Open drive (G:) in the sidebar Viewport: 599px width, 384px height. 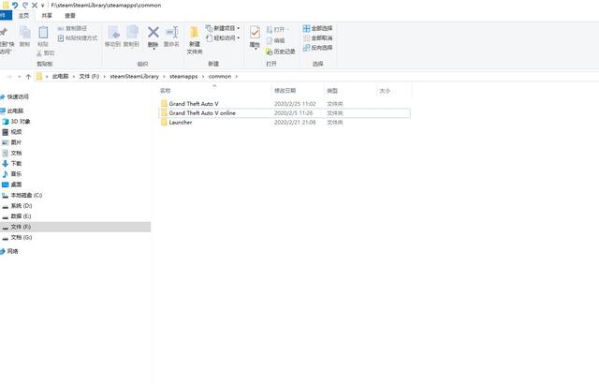22,237
